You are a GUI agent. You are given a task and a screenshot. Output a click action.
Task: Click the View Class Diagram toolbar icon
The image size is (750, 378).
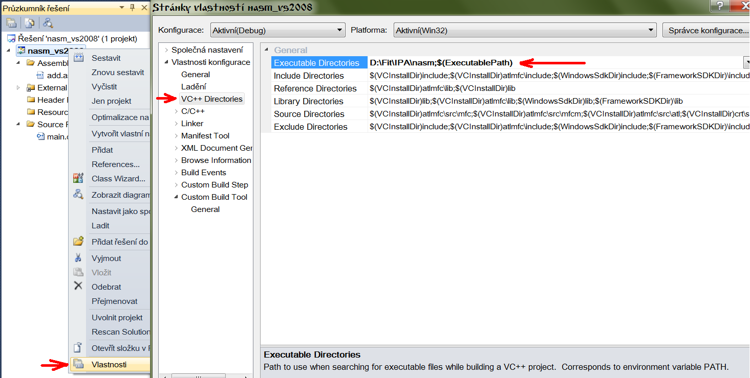(x=48, y=23)
